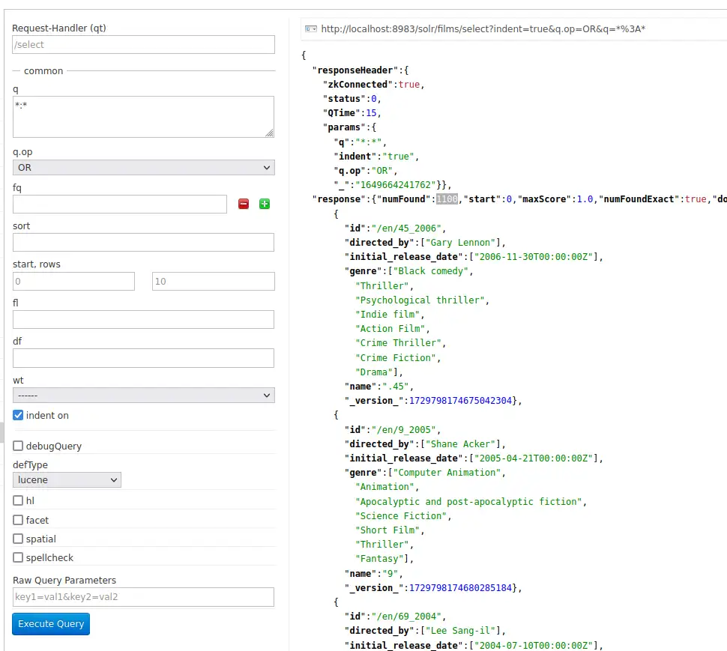The height and width of the screenshot is (651, 727).
Task: Click the Raw Query Parameters input
Action: (x=143, y=597)
